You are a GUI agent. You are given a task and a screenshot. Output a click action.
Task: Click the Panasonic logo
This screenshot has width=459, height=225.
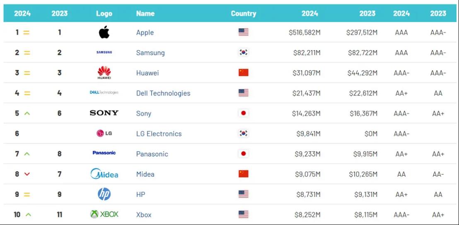[x=104, y=153]
